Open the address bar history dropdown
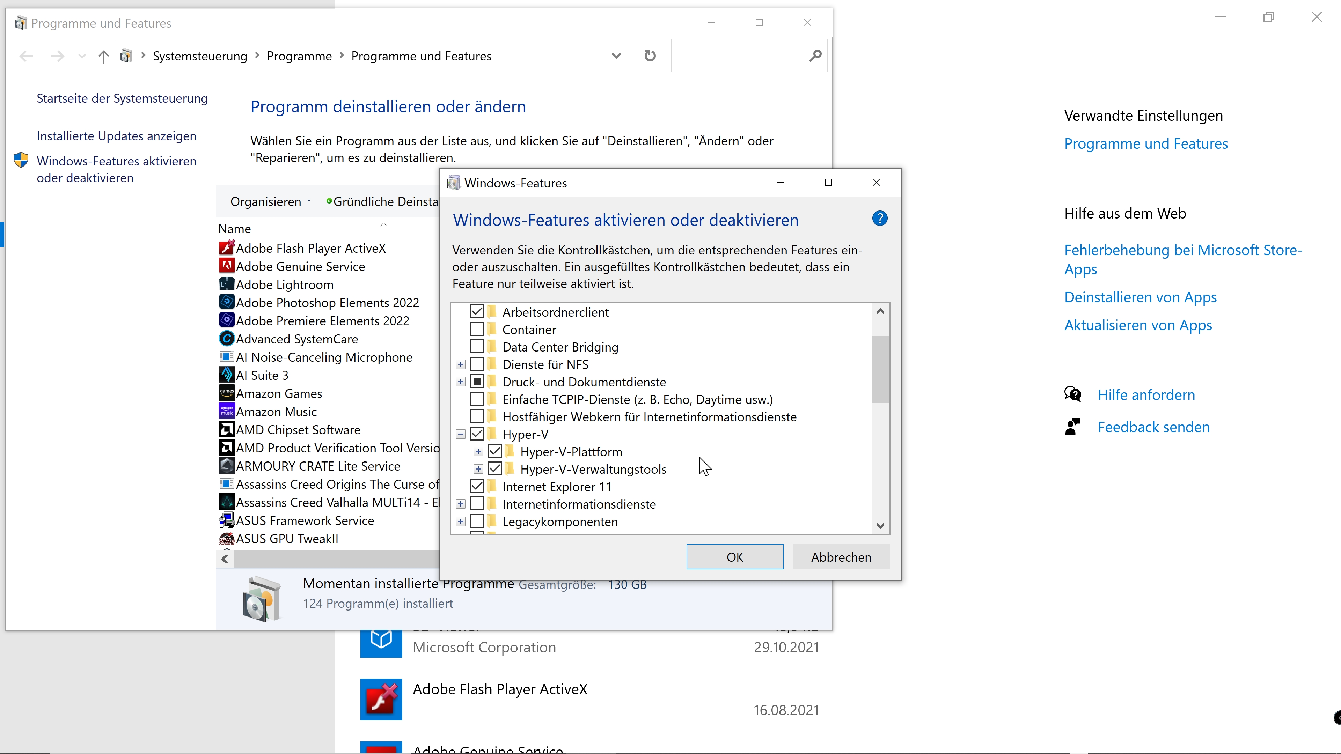This screenshot has height=754, width=1341. [616, 56]
